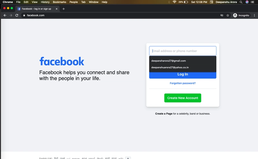The height and width of the screenshot is (159, 258).
Task: Click the Create New Account button
Action: [x=183, y=98]
